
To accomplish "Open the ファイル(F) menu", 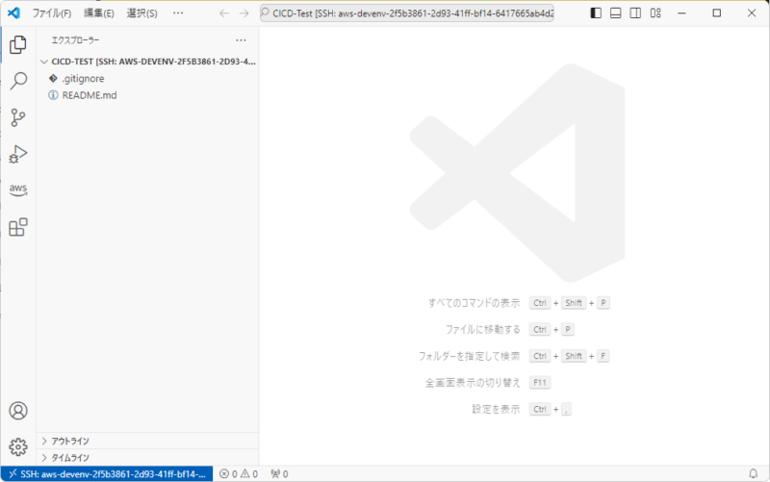I will click(52, 13).
